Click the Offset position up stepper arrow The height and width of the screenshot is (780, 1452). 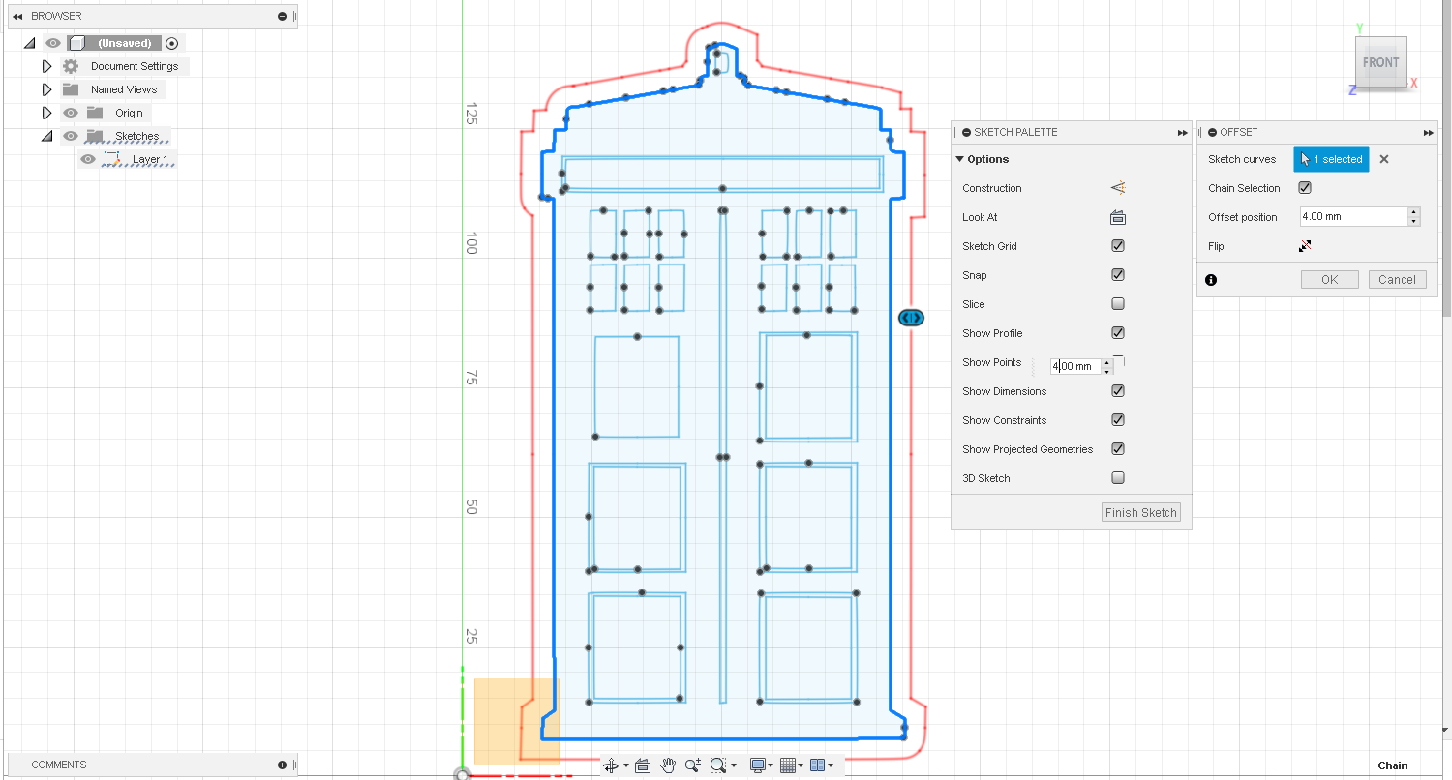point(1414,212)
